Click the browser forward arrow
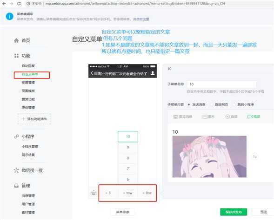 12,4
